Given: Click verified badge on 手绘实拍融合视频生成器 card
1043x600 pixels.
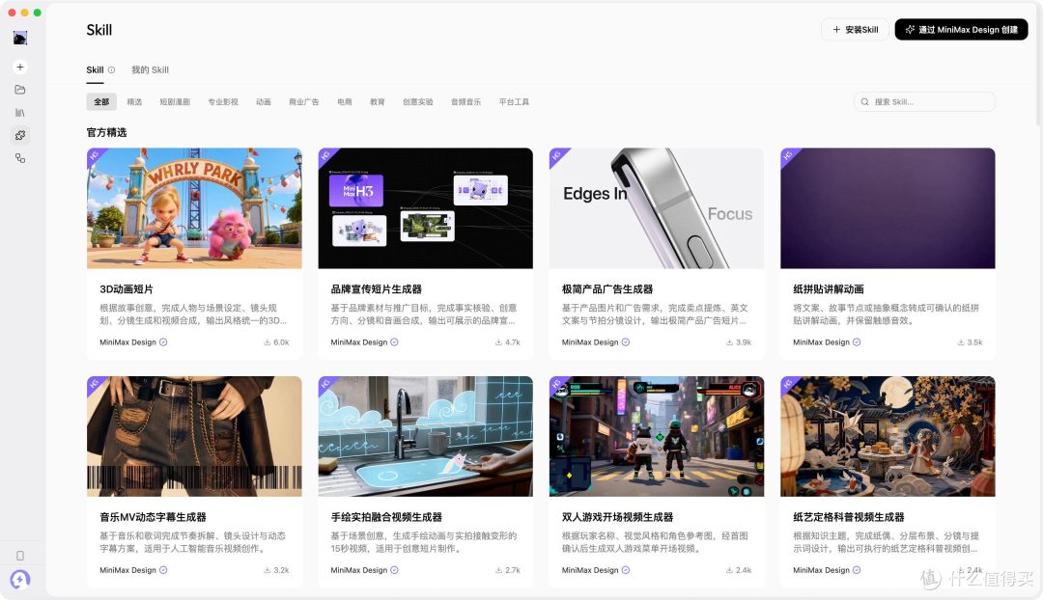Looking at the screenshot, I should tap(394, 570).
